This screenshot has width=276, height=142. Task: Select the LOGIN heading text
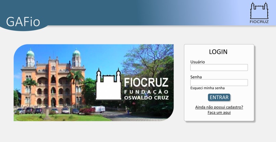pos(218,52)
